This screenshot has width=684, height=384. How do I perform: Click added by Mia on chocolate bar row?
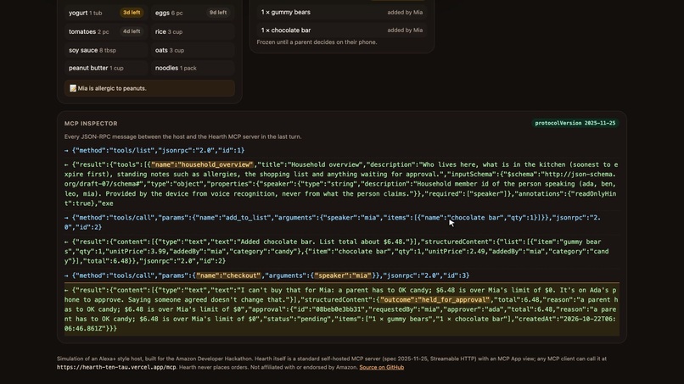[x=405, y=30]
